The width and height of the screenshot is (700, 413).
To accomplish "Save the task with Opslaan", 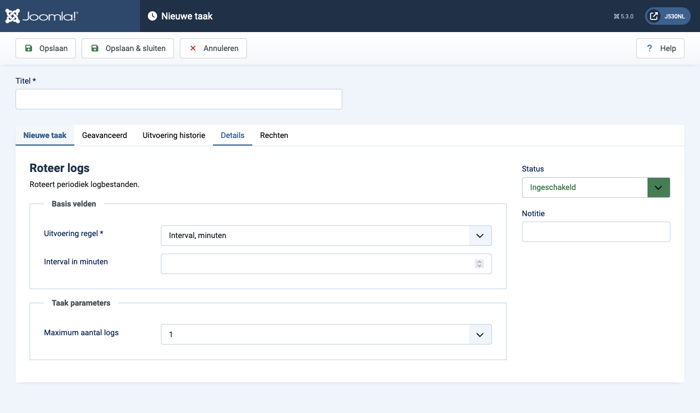I will [46, 48].
